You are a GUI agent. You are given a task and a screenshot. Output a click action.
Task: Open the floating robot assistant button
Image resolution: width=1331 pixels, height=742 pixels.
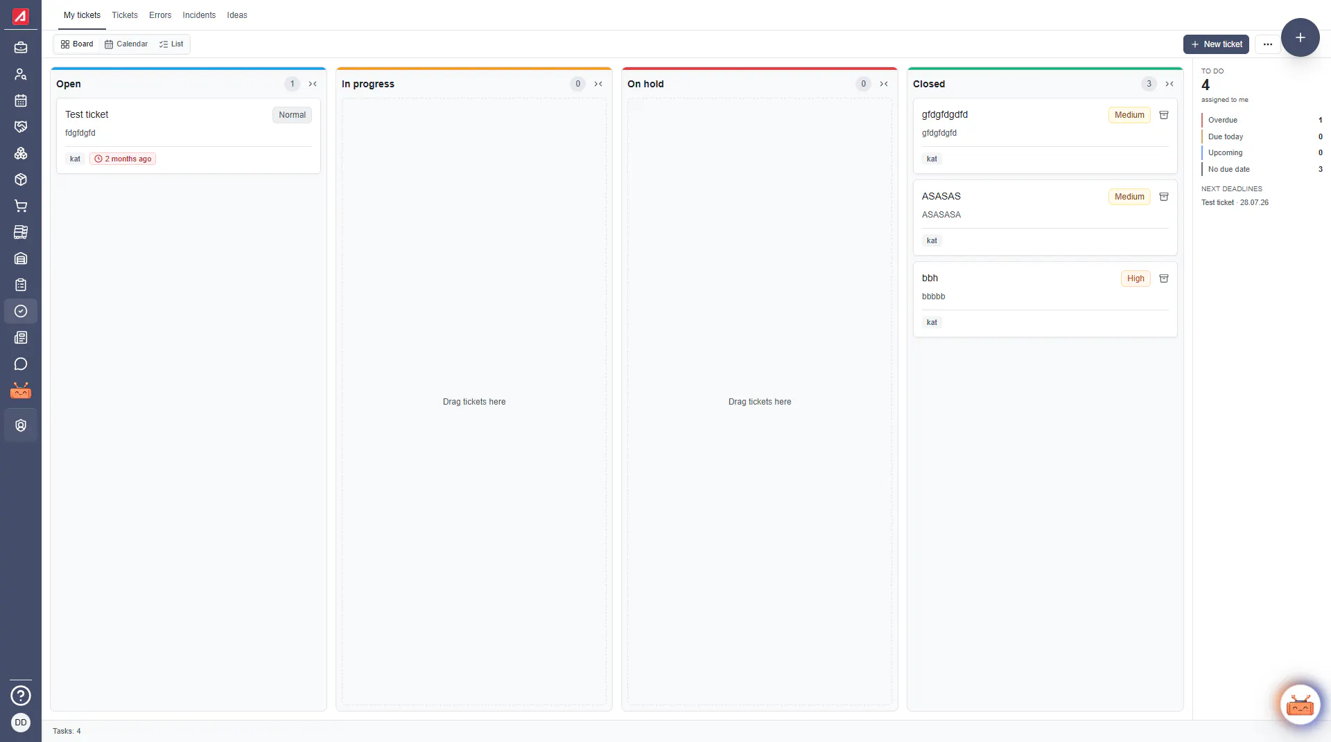point(1300,705)
